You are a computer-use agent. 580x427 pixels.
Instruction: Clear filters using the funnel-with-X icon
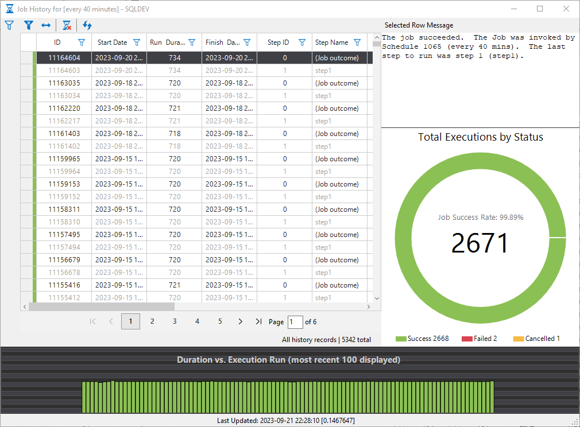pyautogui.click(x=28, y=25)
